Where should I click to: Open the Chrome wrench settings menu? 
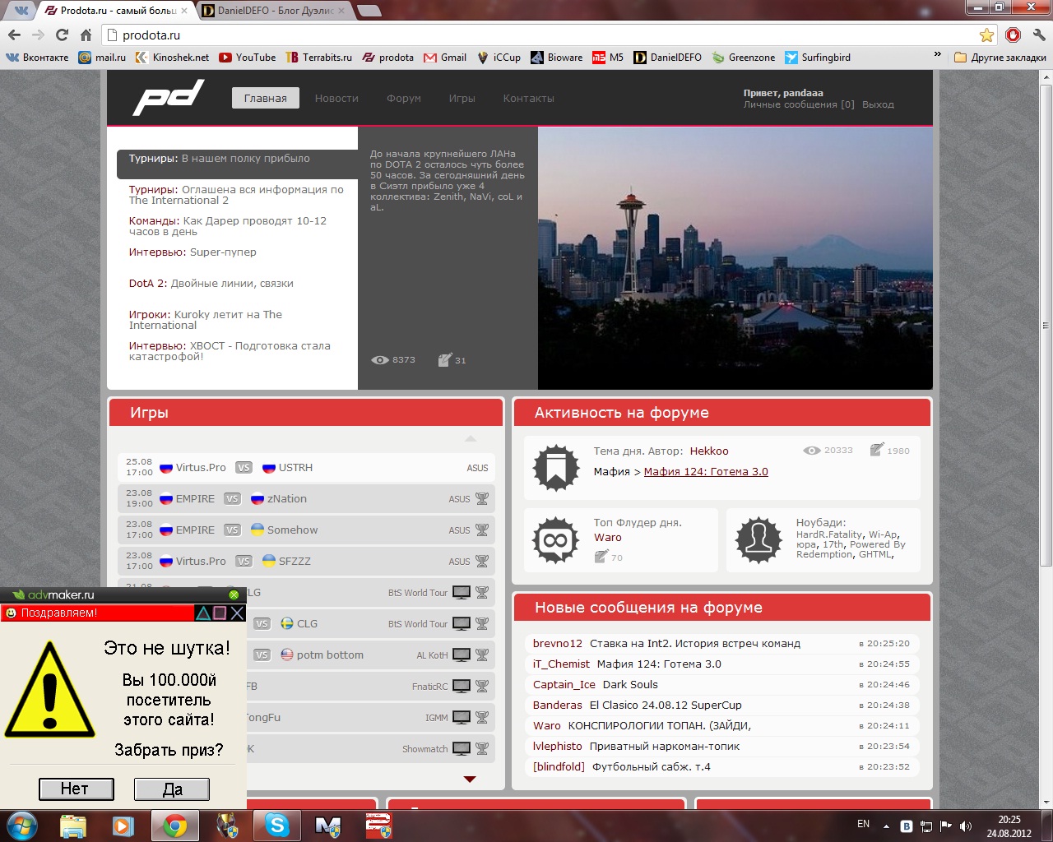coord(1039,35)
